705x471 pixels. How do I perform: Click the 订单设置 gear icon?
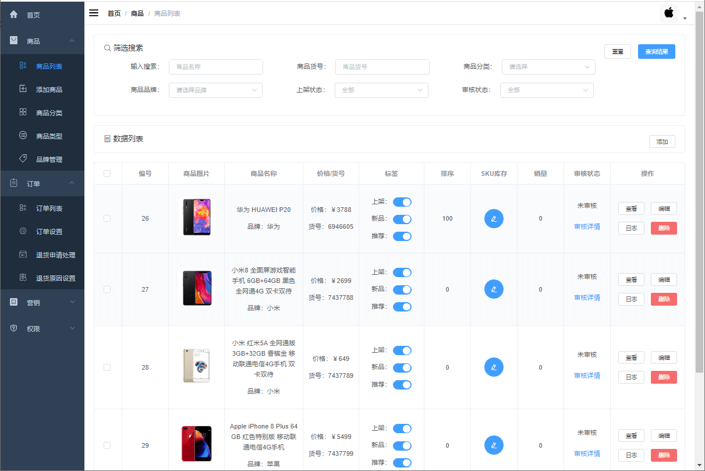coord(23,231)
